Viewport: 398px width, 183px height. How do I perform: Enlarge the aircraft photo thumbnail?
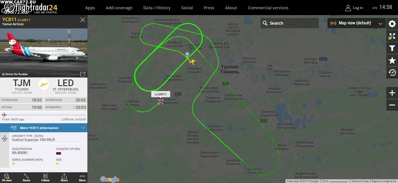tap(83, 74)
